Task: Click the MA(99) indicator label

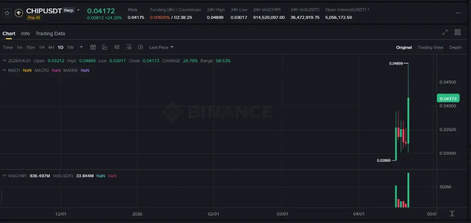Action: (71, 70)
